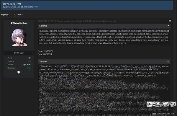177x116 pixels.
Task: Go to page 2 of the thread
Action: 14,14
